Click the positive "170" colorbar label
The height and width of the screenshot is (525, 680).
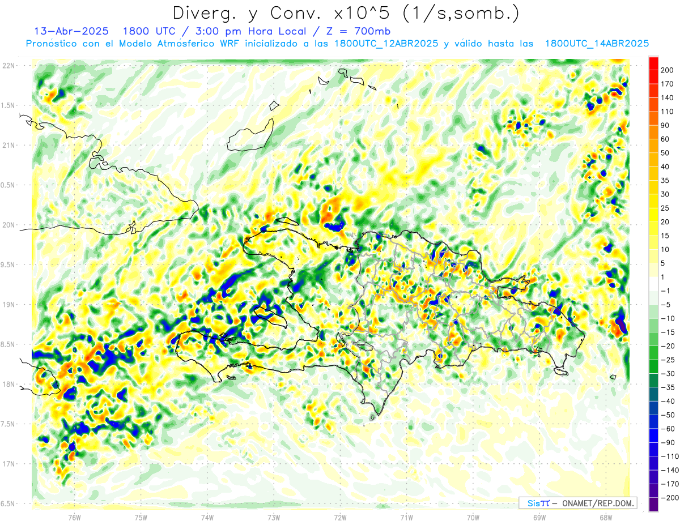pyautogui.click(x=667, y=84)
